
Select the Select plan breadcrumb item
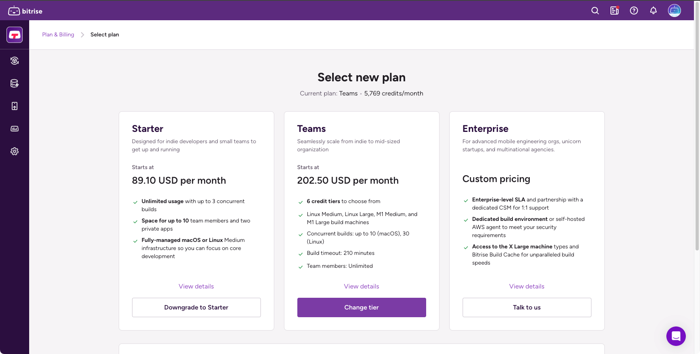coord(105,34)
